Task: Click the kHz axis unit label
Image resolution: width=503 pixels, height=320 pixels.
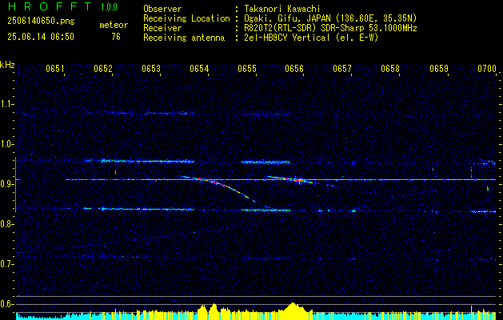Action: [7, 65]
